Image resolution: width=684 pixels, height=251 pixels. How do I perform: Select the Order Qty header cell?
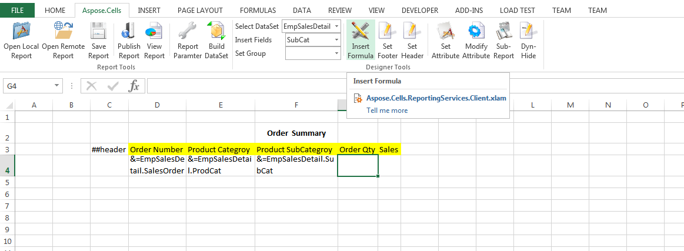click(x=358, y=149)
